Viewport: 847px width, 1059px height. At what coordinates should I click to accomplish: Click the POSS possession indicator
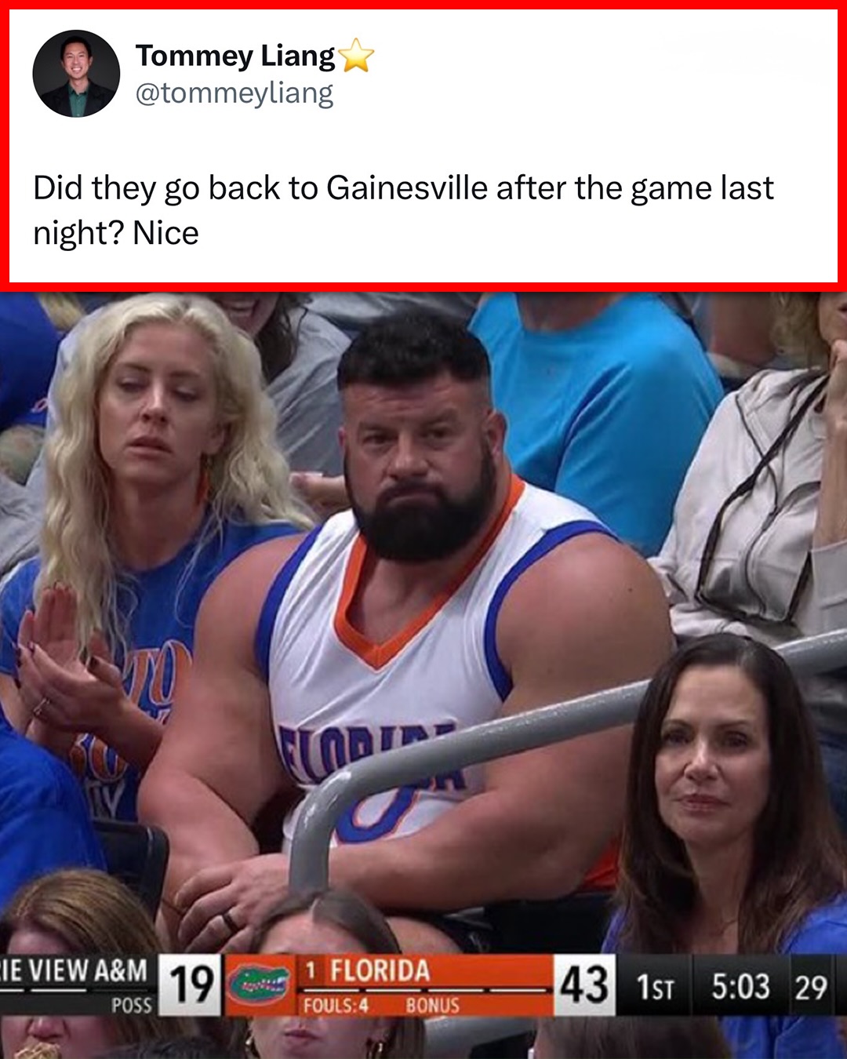click(x=132, y=1005)
